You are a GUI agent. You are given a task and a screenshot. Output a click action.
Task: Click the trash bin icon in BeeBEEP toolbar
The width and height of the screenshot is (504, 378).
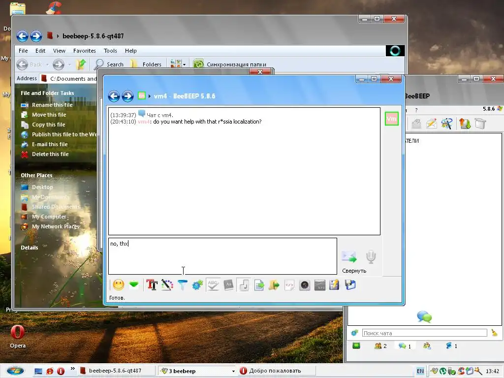[480, 124]
